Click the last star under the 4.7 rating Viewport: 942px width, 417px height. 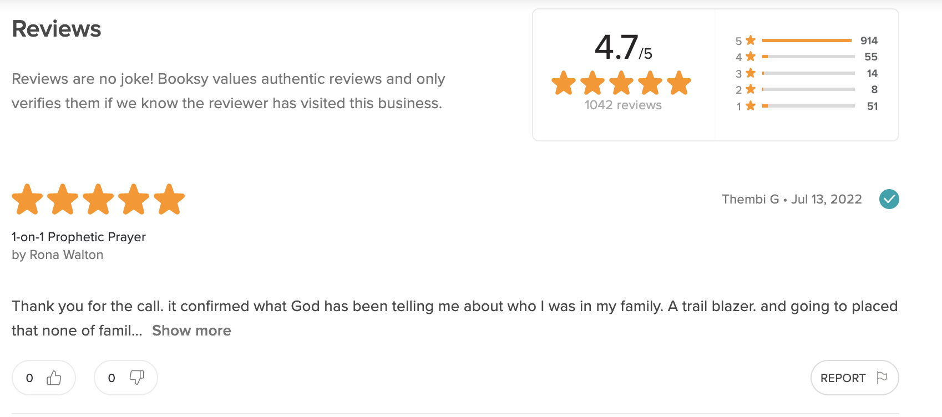(678, 84)
